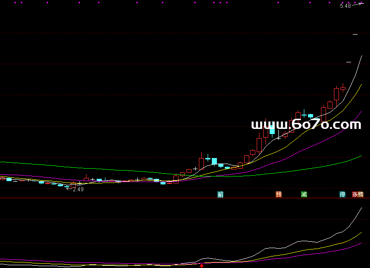Open the teal 解 info marker

[220, 195]
